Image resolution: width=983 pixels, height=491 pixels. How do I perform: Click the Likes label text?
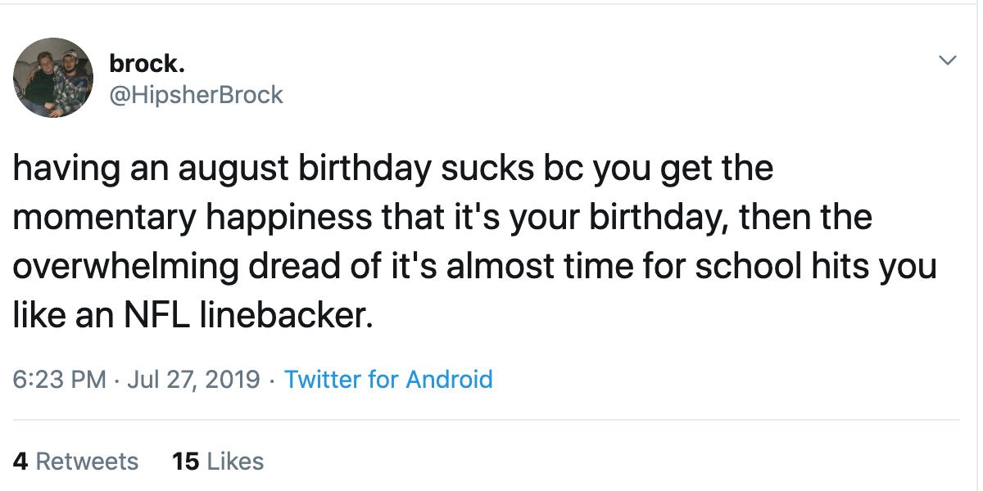click(234, 461)
